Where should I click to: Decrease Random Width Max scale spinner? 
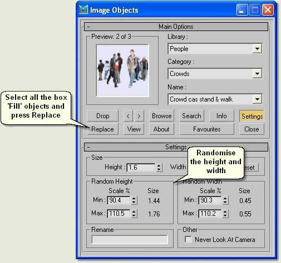225,216
